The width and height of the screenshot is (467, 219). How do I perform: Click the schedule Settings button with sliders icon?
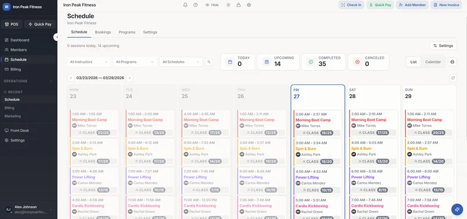[443, 46]
